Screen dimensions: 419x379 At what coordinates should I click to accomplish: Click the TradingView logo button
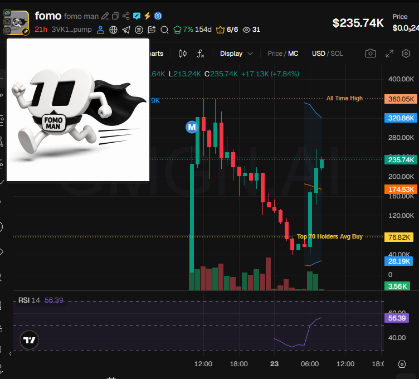29,340
